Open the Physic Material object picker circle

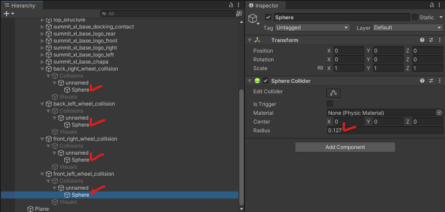(x=439, y=113)
